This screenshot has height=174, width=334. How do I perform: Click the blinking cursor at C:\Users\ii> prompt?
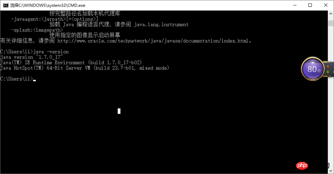pyautogui.click(x=35, y=80)
